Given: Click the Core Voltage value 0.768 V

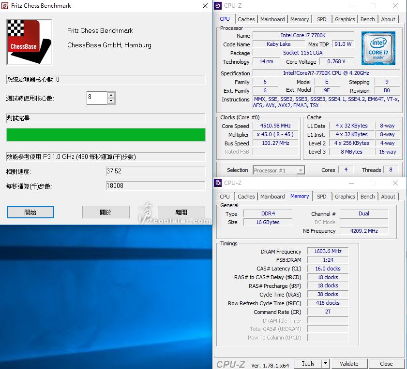Looking at the screenshot, I should click(336, 61).
